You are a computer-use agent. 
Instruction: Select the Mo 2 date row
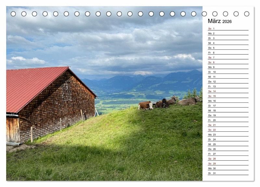[228, 33]
